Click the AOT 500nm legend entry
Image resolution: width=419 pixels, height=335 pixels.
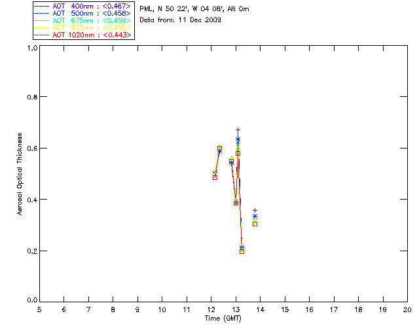(83, 13)
